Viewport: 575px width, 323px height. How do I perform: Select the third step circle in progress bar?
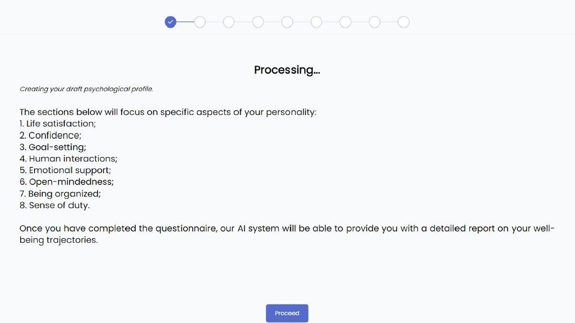pos(229,22)
